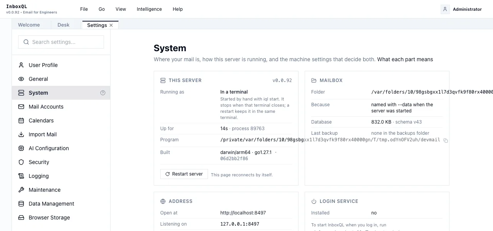Click the Maintenance wrench icon
This screenshot has height=231, width=493.
[x=21, y=190]
